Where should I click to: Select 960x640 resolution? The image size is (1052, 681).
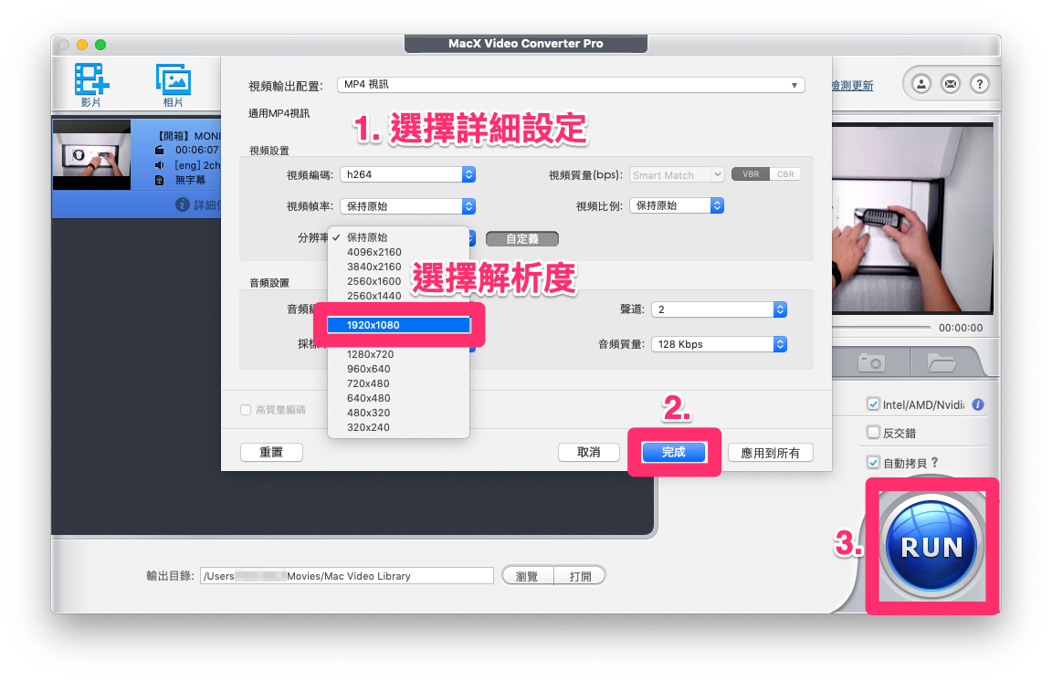point(398,369)
